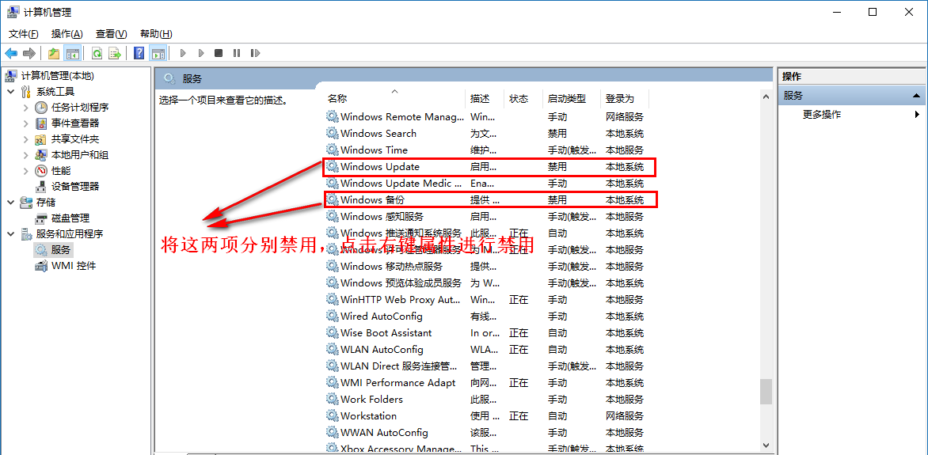This screenshot has width=928, height=455.
Task: Click the 本地用户和组 users icon
Action: [x=41, y=155]
